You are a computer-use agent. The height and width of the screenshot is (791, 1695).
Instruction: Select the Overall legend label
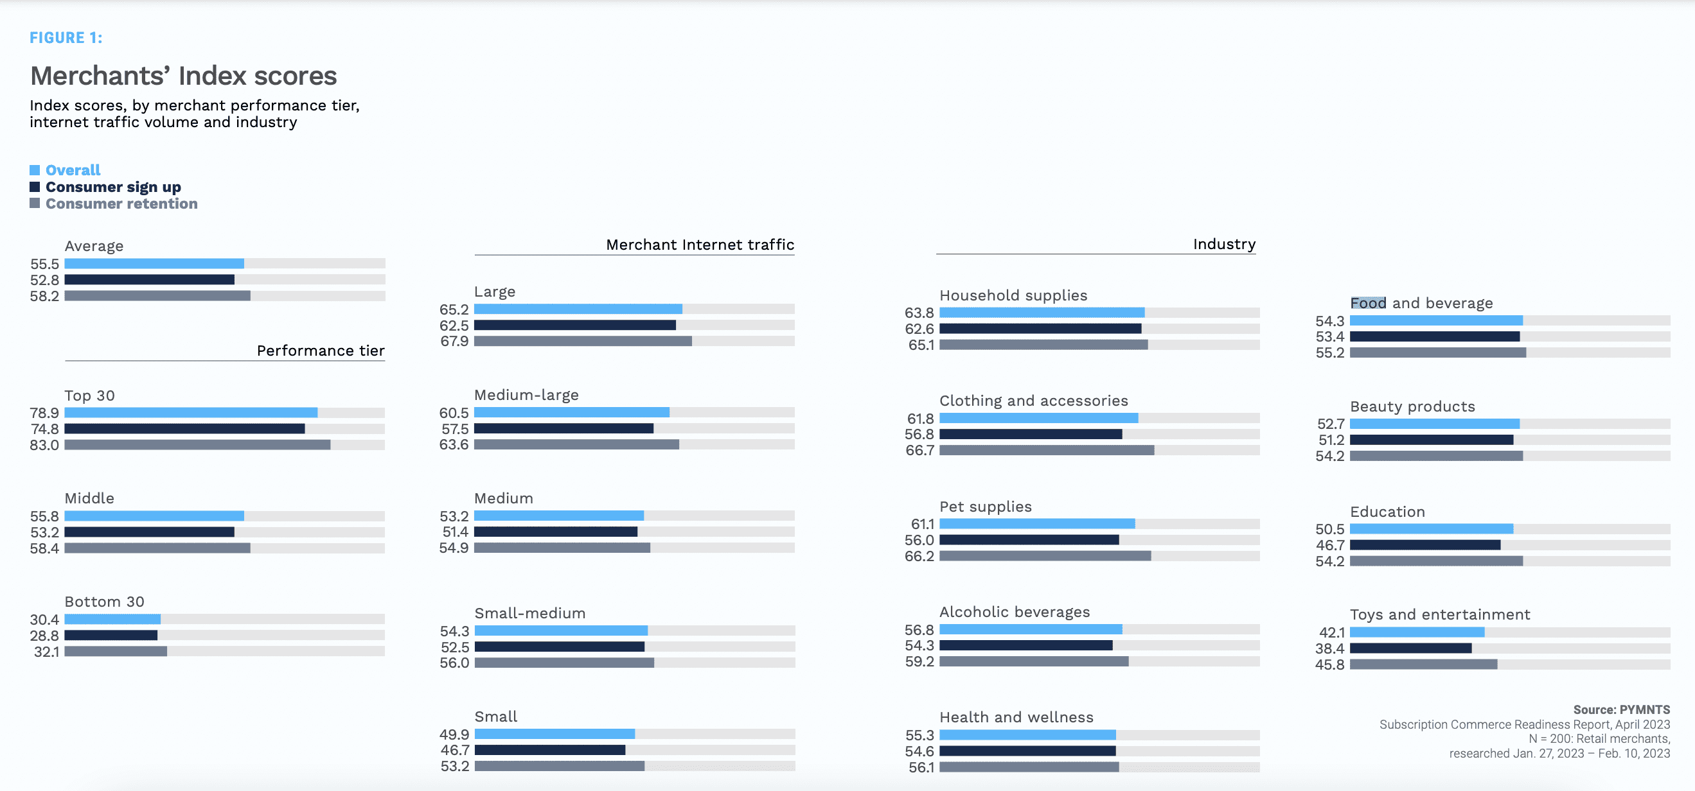coord(73,170)
